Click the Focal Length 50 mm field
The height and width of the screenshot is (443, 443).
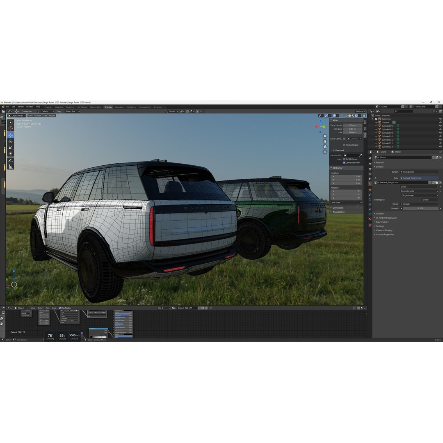click(x=353, y=125)
